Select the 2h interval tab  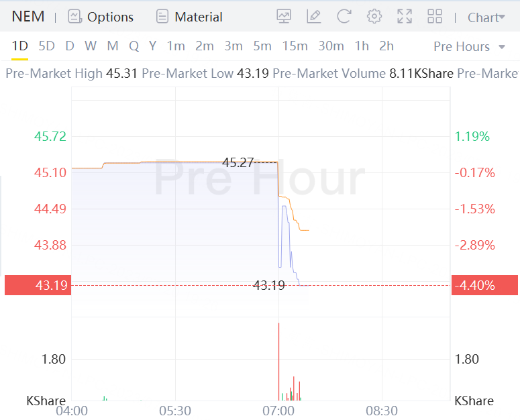(x=386, y=46)
